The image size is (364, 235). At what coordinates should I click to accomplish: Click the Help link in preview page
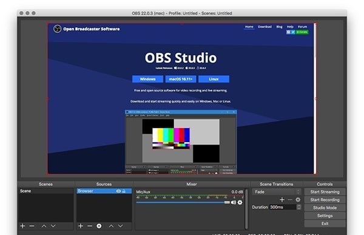(290, 27)
